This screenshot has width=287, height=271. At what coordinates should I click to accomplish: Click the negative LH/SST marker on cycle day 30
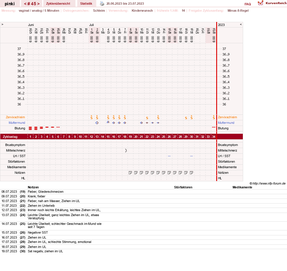tap(191, 156)
